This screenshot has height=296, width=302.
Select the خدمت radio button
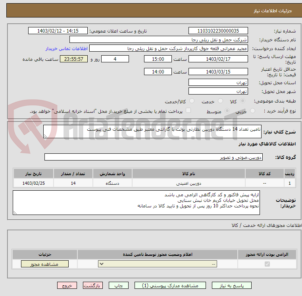click(x=220, y=101)
